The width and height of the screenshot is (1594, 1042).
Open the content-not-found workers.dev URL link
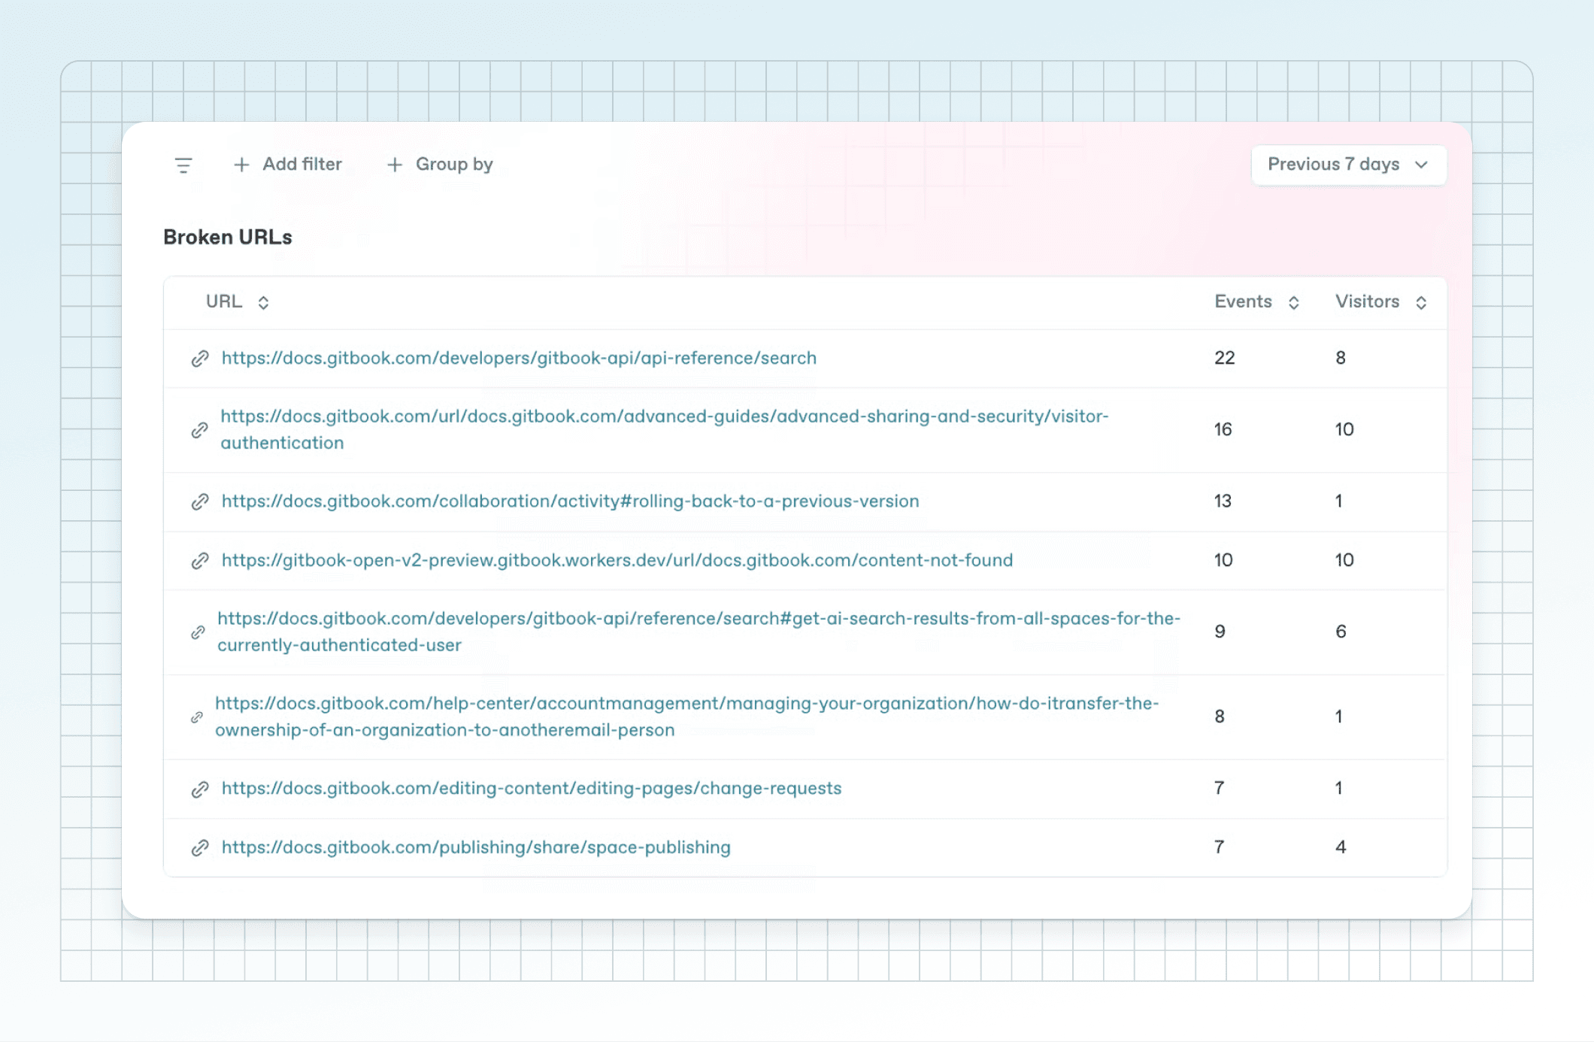[x=617, y=560]
